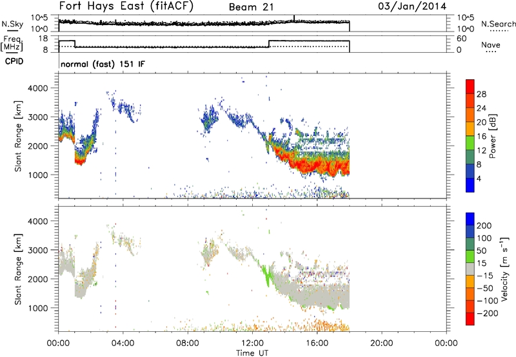
Task: Click the "20:00" time tick label
Action: pyautogui.click(x=381, y=343)
